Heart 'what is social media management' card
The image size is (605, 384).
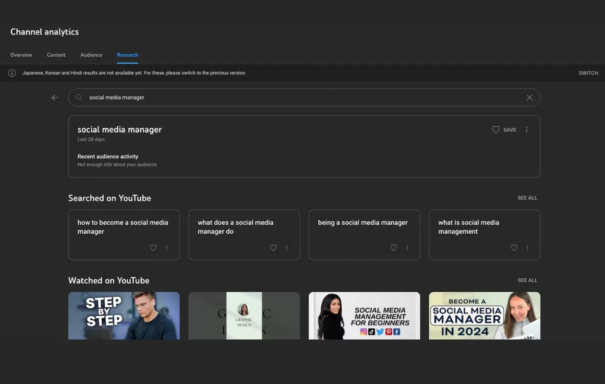514,248
